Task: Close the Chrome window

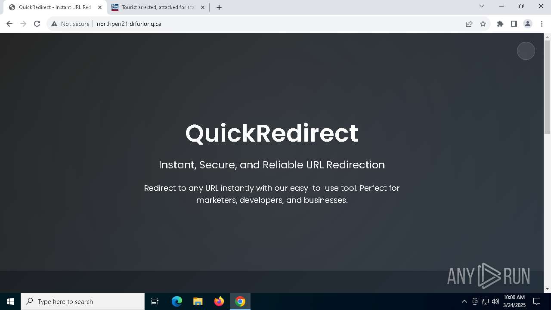Action: 541,6
